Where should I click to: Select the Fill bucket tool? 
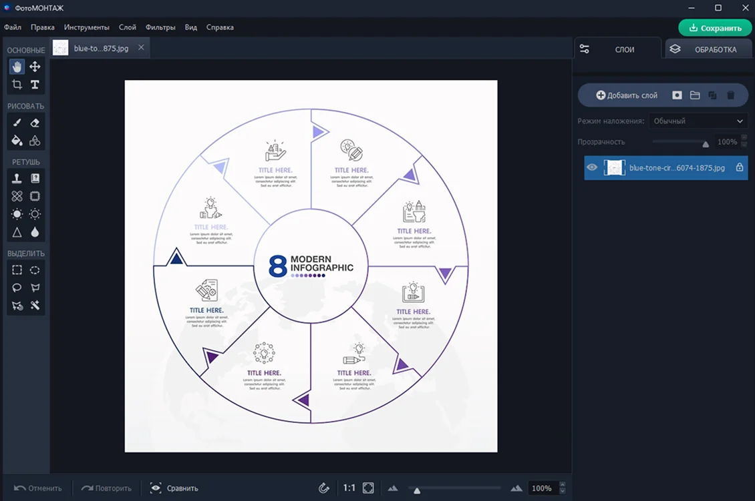pyautogui.click(x=17, y=141)
